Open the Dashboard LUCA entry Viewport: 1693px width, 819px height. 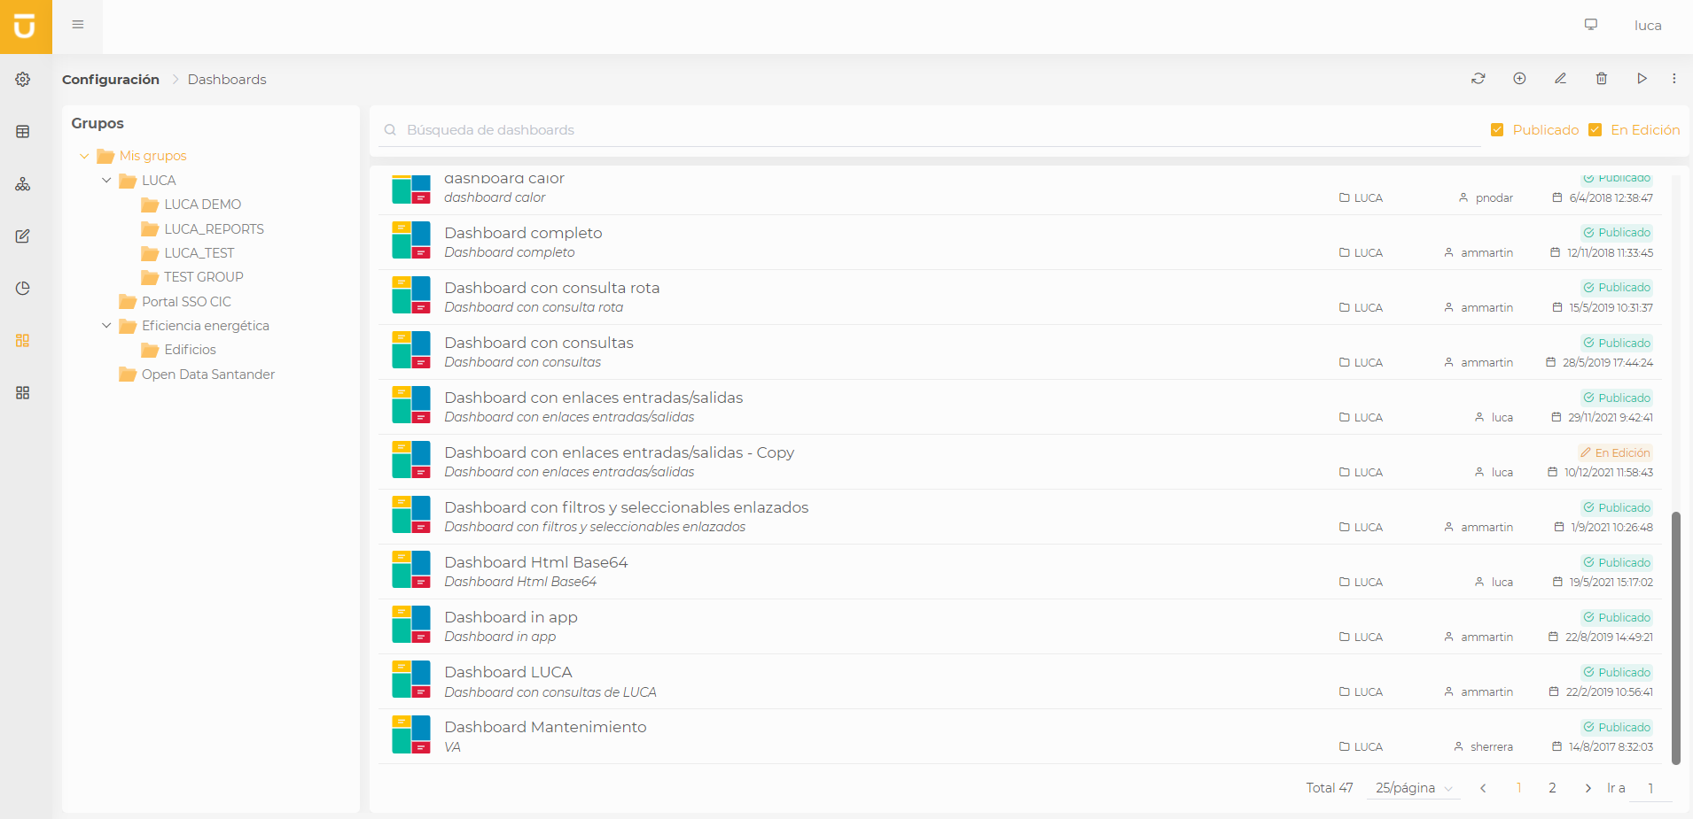(508, 671)
